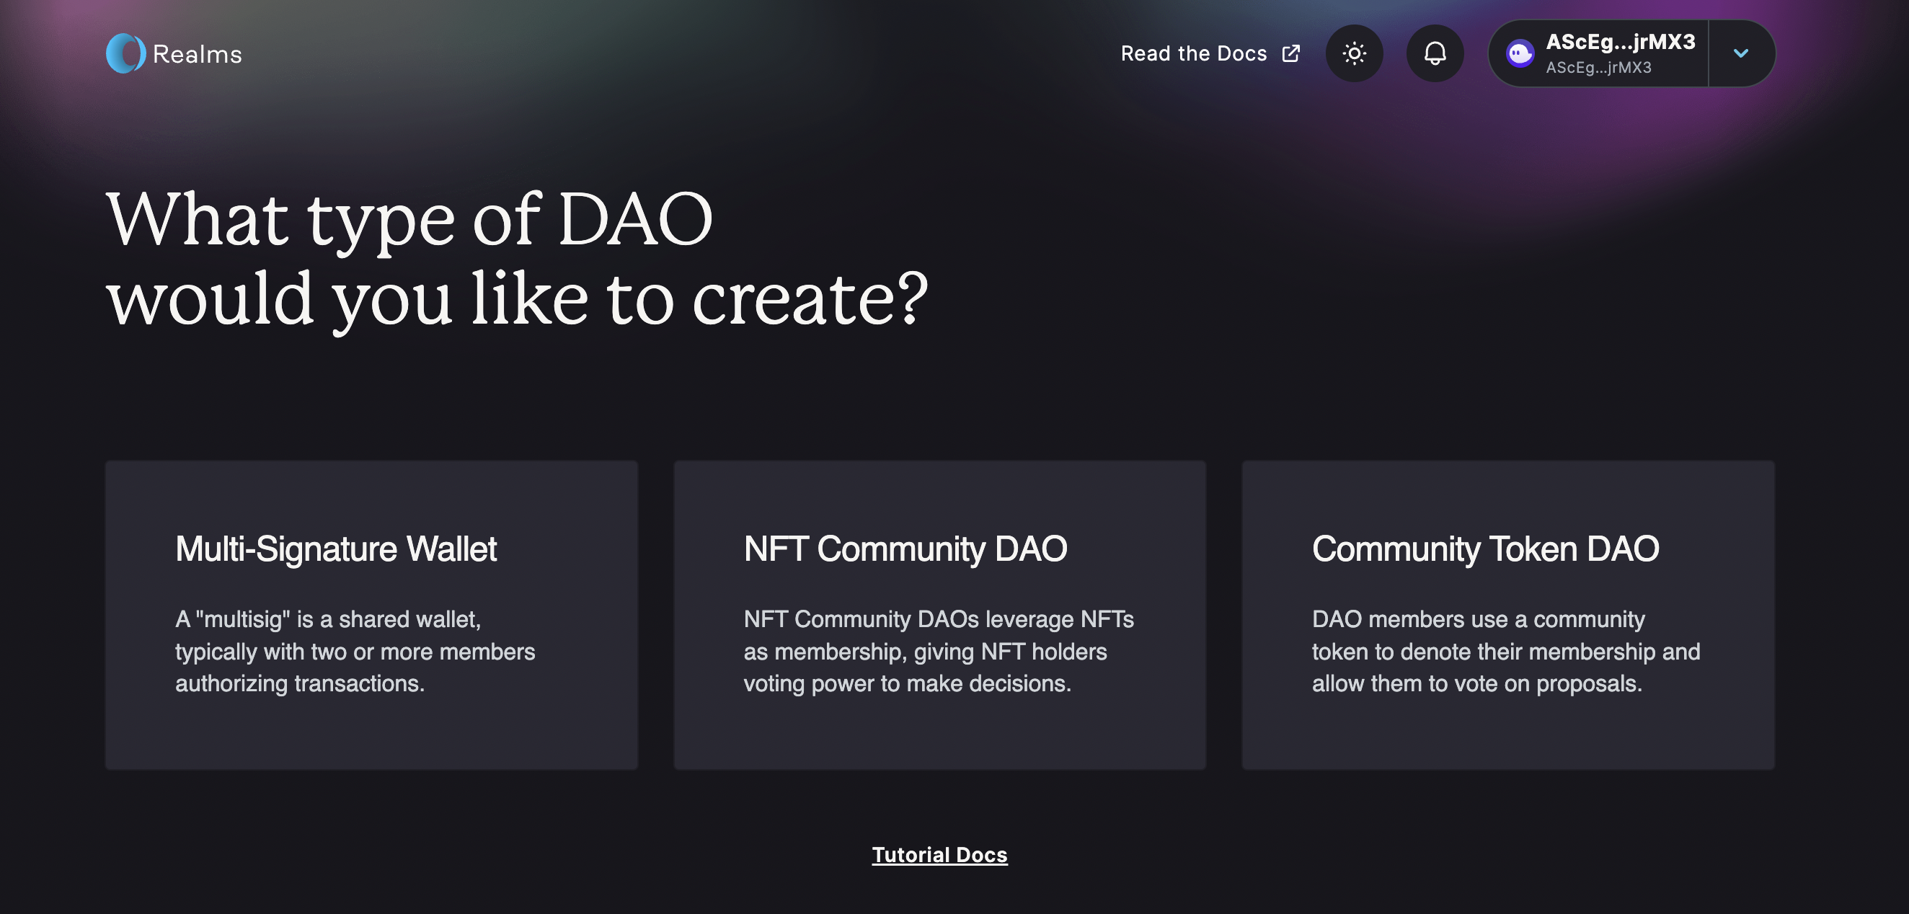Click the "What type of DAO" heading
This screenshot has width=1909, height=914.
pyautogui.click(x=409, y=219)
